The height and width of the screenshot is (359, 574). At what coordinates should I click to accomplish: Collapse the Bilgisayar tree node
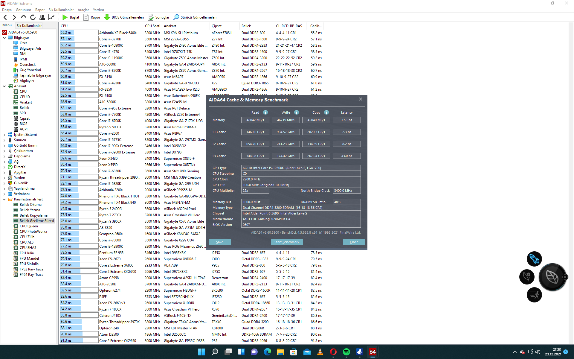(4, 38)
